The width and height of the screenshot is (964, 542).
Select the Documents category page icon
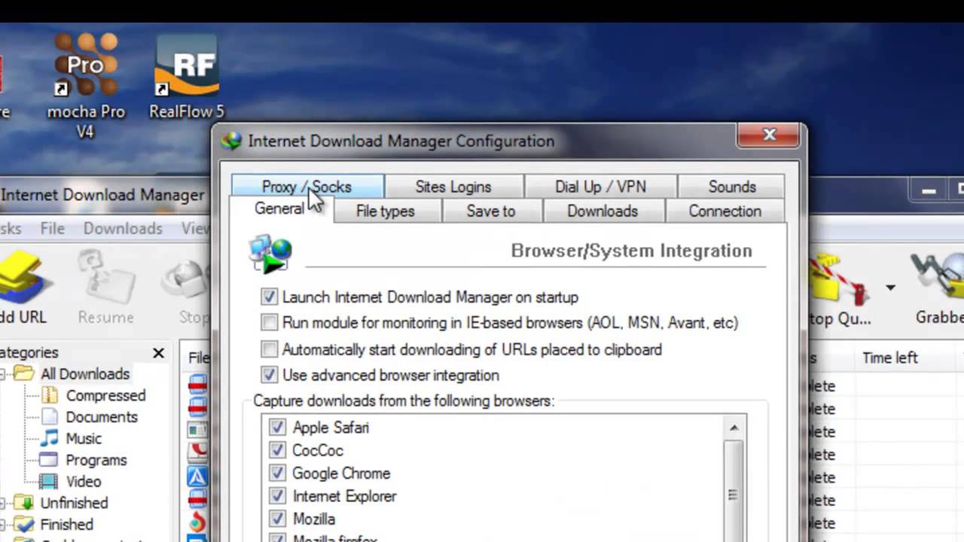[x=49, y=416]
